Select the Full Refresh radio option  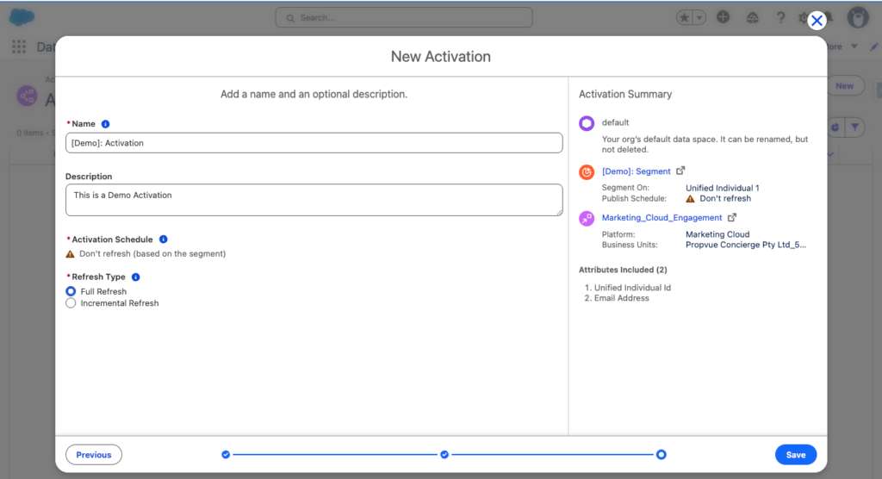pos(71,291)
